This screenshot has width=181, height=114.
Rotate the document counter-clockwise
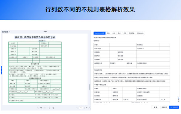49,108
